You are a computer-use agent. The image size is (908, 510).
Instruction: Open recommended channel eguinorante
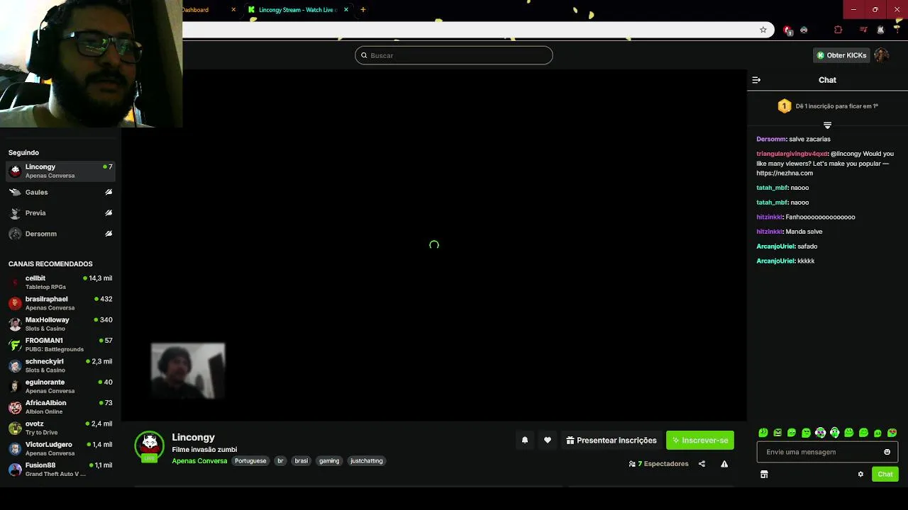point(60,386)
